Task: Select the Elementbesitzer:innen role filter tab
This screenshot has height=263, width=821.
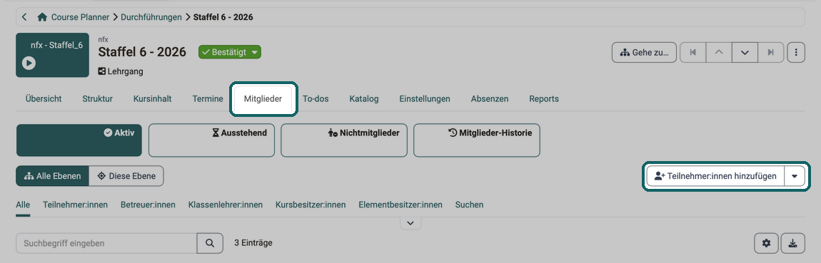Action: point(401,205)
